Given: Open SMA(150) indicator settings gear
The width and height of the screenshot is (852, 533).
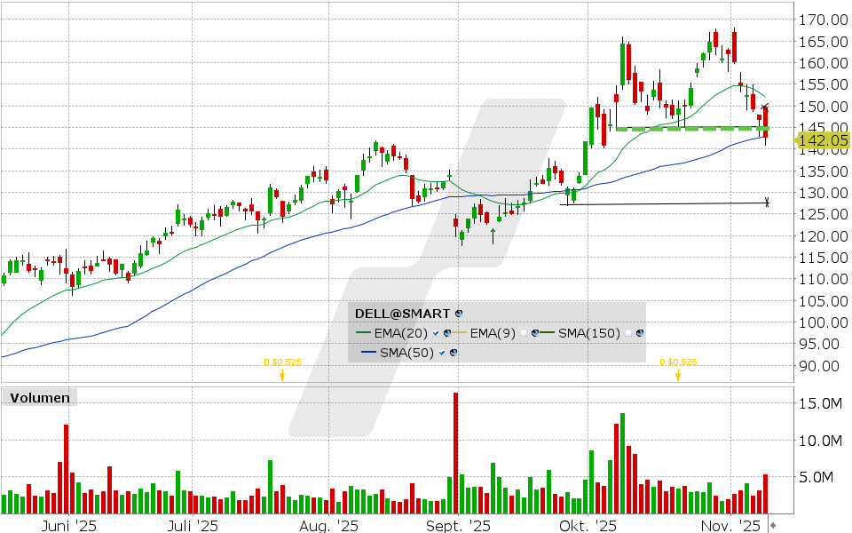Looking at the screenshot, I should tap(639, 333).
